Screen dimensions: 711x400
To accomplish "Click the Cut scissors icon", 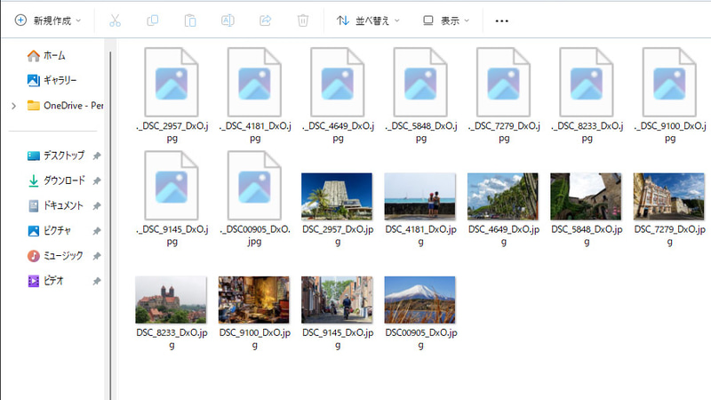I will pyautogui.click(x=115, y=20).
